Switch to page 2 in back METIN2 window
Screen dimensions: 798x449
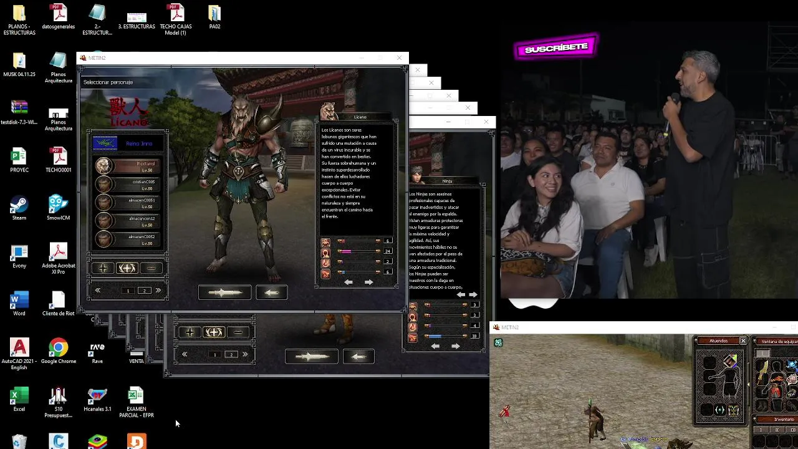point(231,354)
